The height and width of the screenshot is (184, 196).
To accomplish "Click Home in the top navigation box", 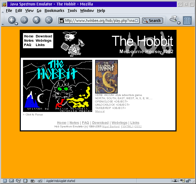I will click(29, 36).
